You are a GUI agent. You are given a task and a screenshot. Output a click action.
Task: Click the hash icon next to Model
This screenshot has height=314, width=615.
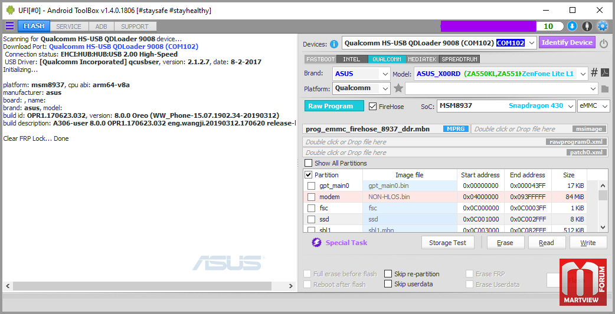594,72
